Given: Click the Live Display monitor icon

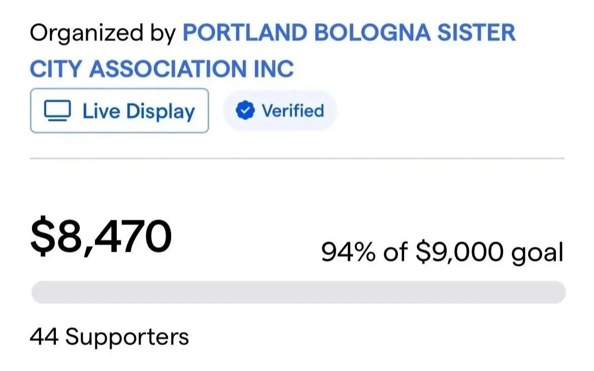Looking at the screenshot, I should 57,111.
